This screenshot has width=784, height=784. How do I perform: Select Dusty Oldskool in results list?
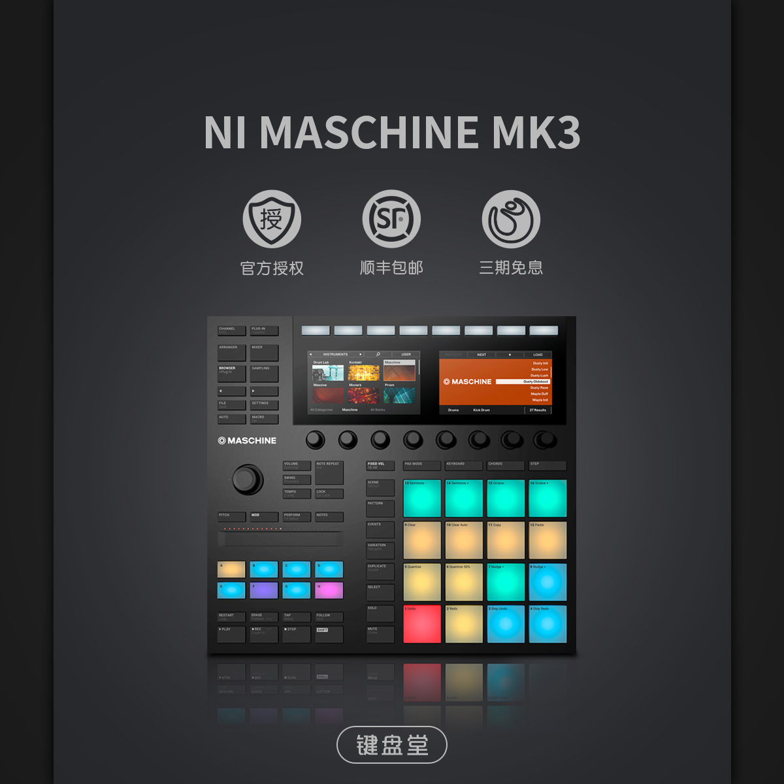(523, 382)
